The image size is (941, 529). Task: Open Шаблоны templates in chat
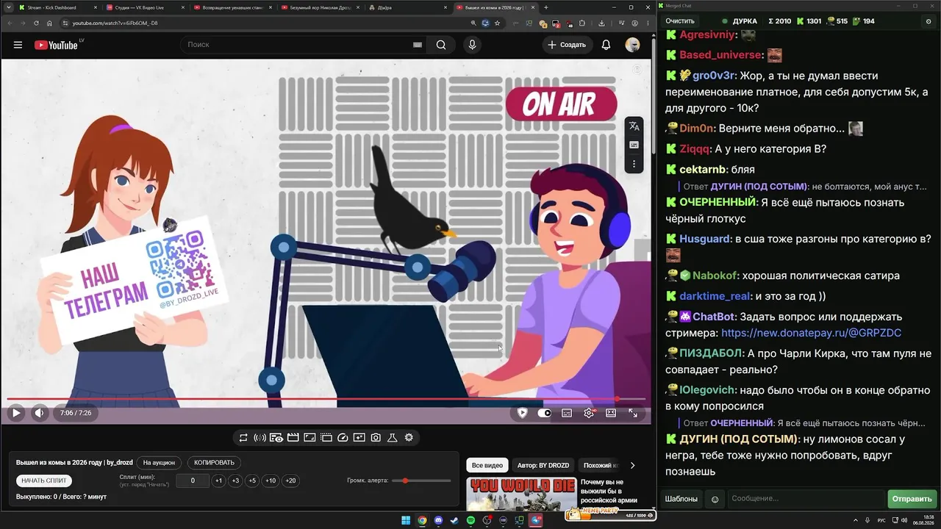tap(681, 499)
